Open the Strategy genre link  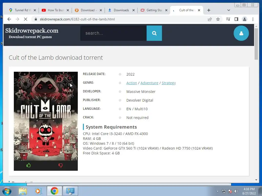click(x=169, y=83)
